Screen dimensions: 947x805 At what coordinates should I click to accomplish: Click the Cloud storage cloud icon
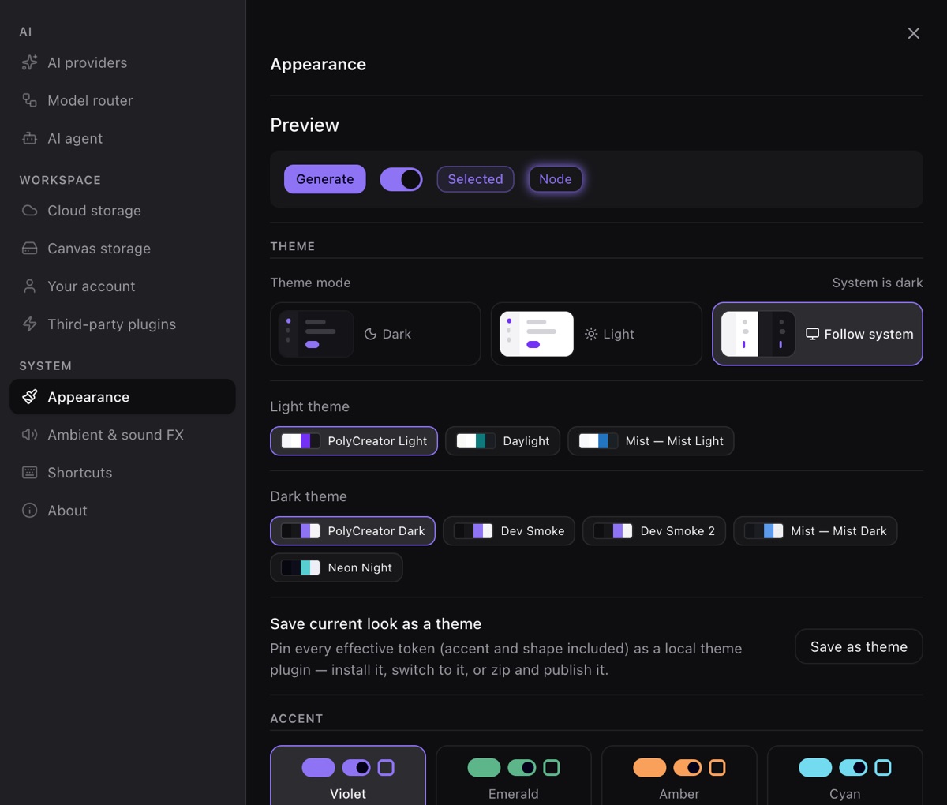coord(29,211)
